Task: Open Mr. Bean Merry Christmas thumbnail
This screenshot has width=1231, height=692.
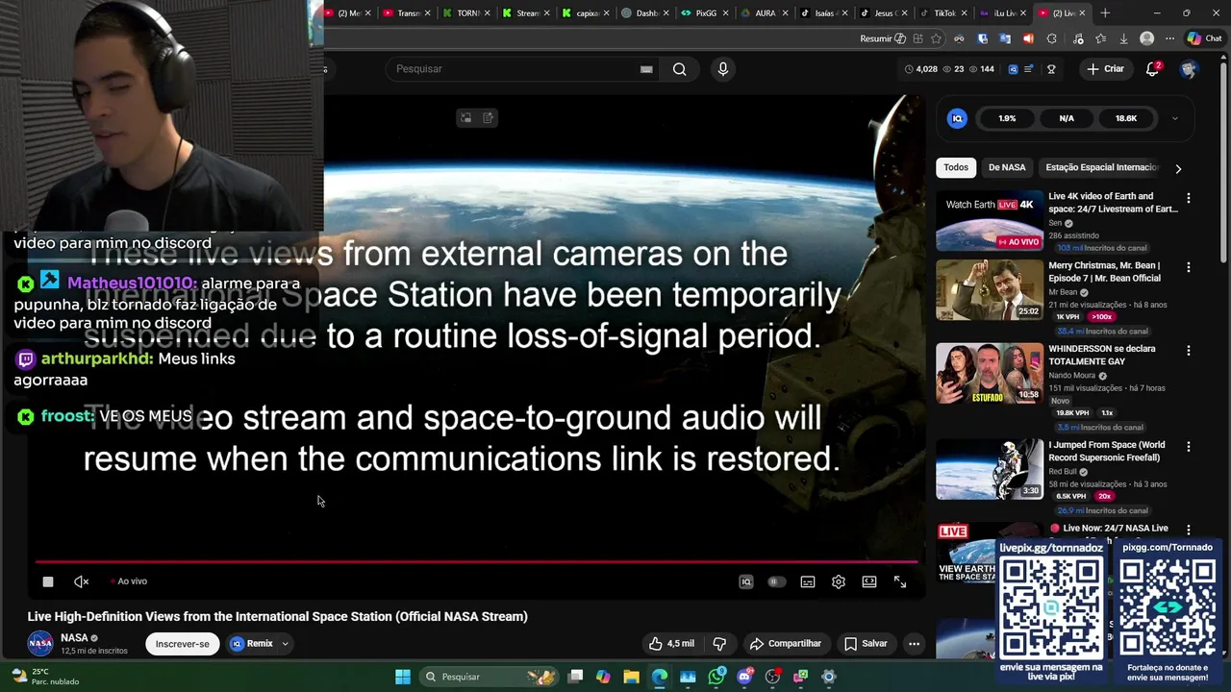Action: [x=990, y=290]
